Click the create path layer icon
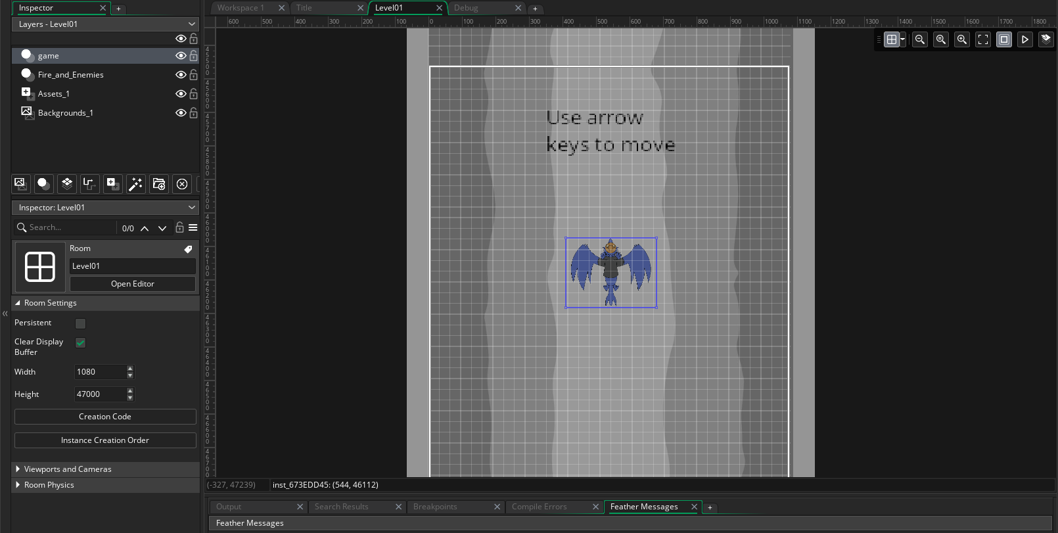The width and height of the screenshot is (1058, 533). [x=89, y=184]
